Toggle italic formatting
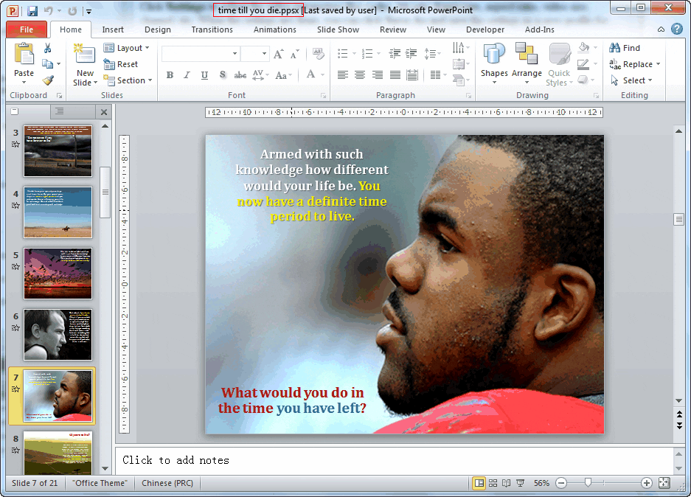Screen dimensions: 691x497 coord(187,75)
